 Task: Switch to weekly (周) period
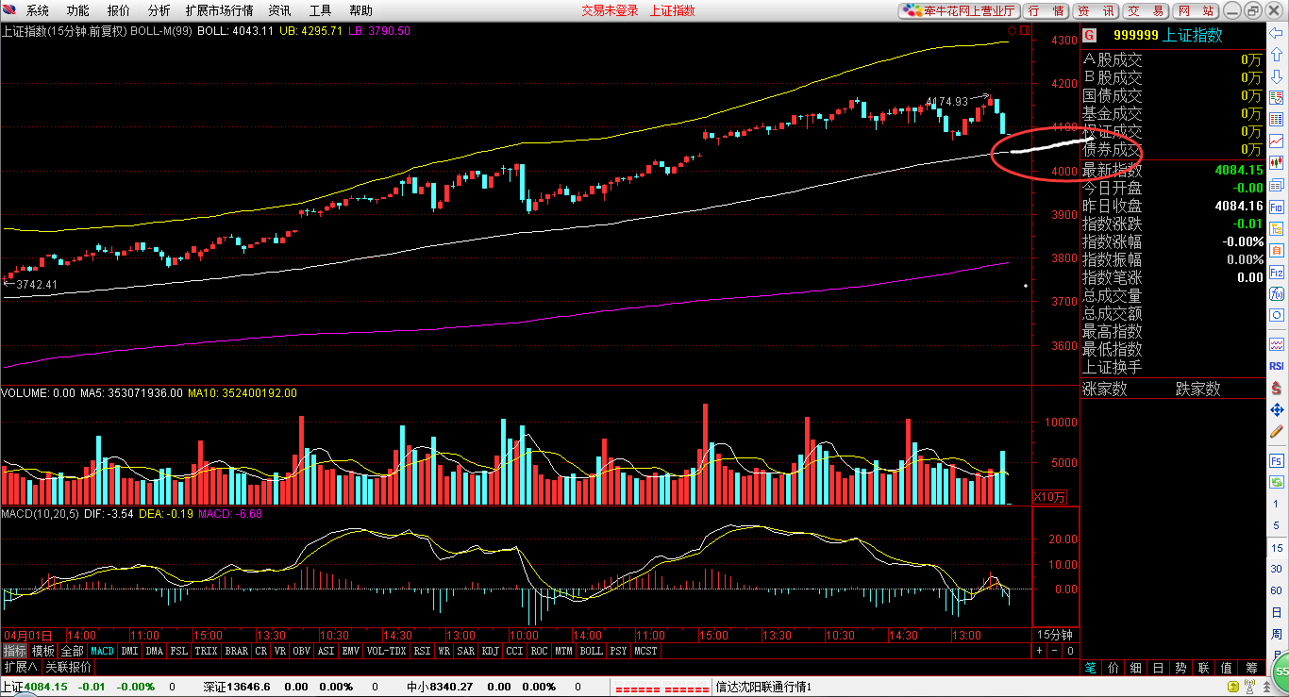click(1277, 635)
